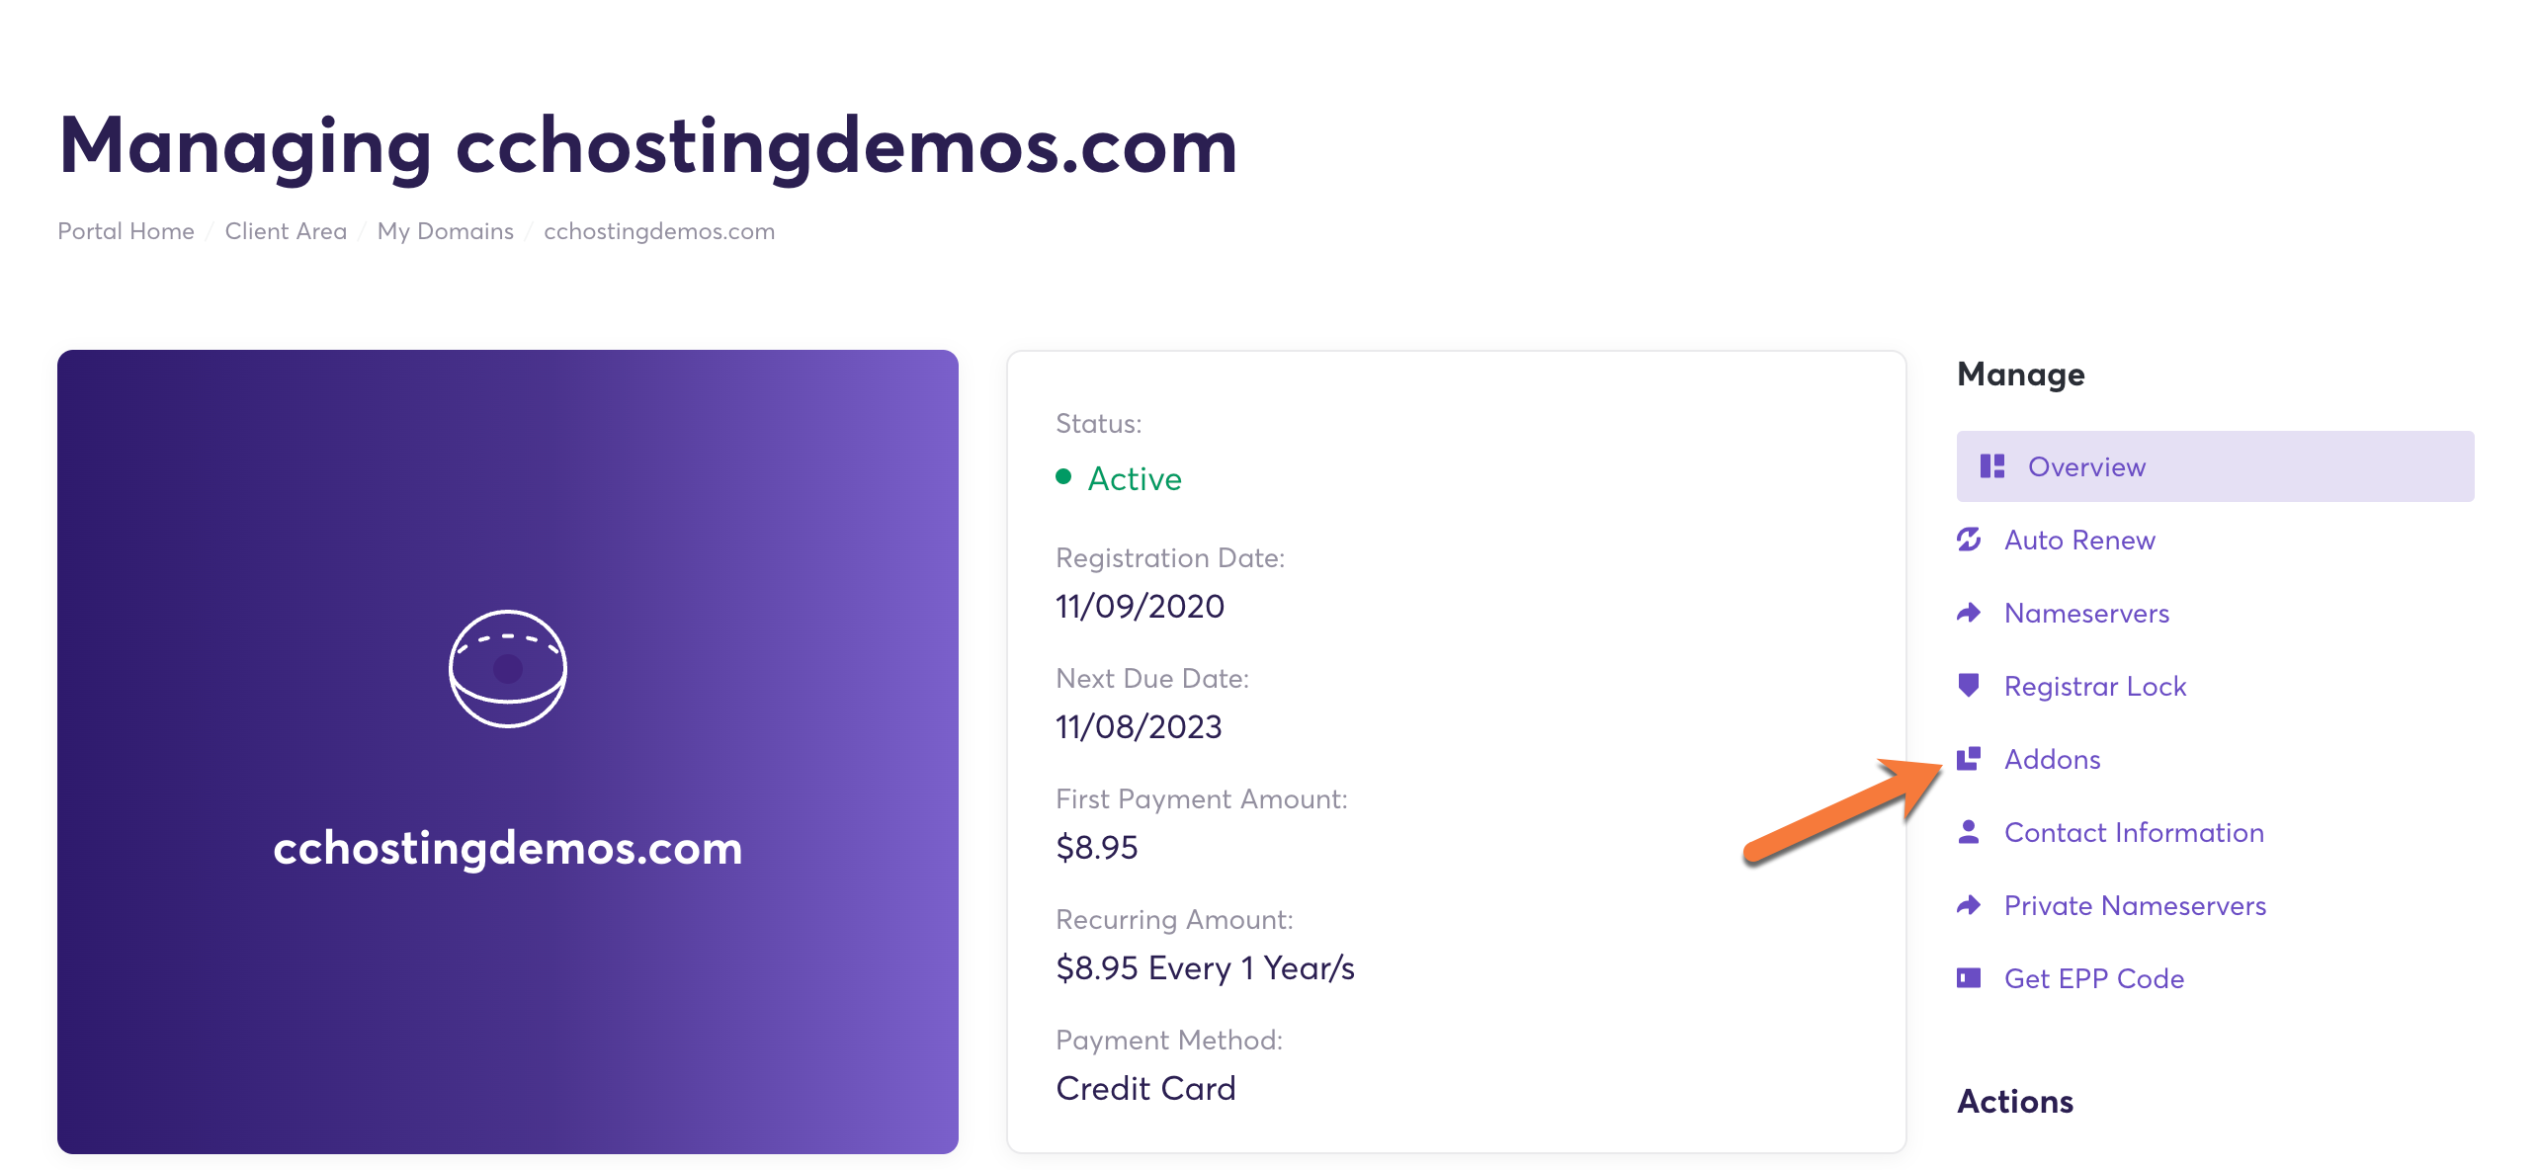The image size is (2538, 1170).
Task: Open My Domains breadcrumb link
Action: coord(445,231)
